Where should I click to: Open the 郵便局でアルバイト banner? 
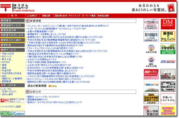click(168, 36)
